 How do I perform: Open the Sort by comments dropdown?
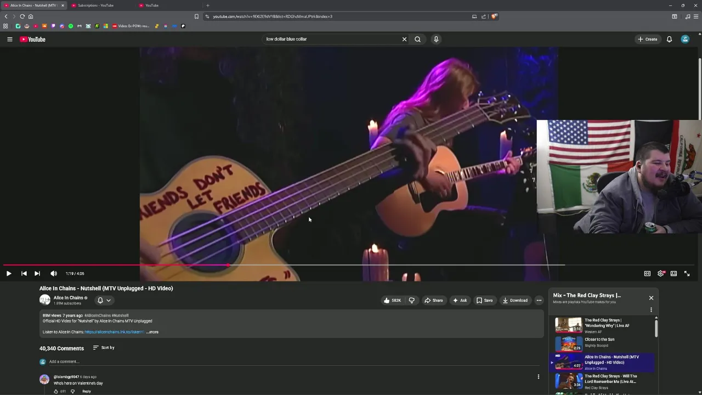(x=104, y=347)
